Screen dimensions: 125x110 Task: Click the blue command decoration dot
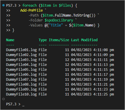(x=3, y=5)
